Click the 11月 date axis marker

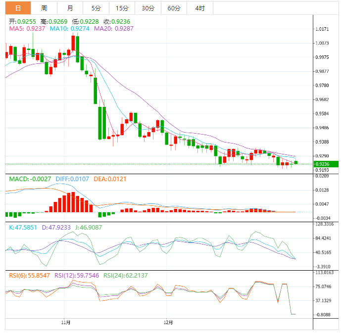coord(66,322)
